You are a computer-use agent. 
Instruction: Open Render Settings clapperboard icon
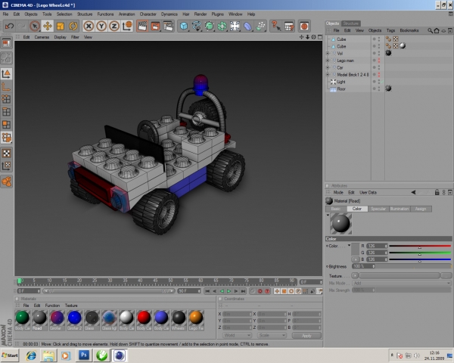[168, 26]
